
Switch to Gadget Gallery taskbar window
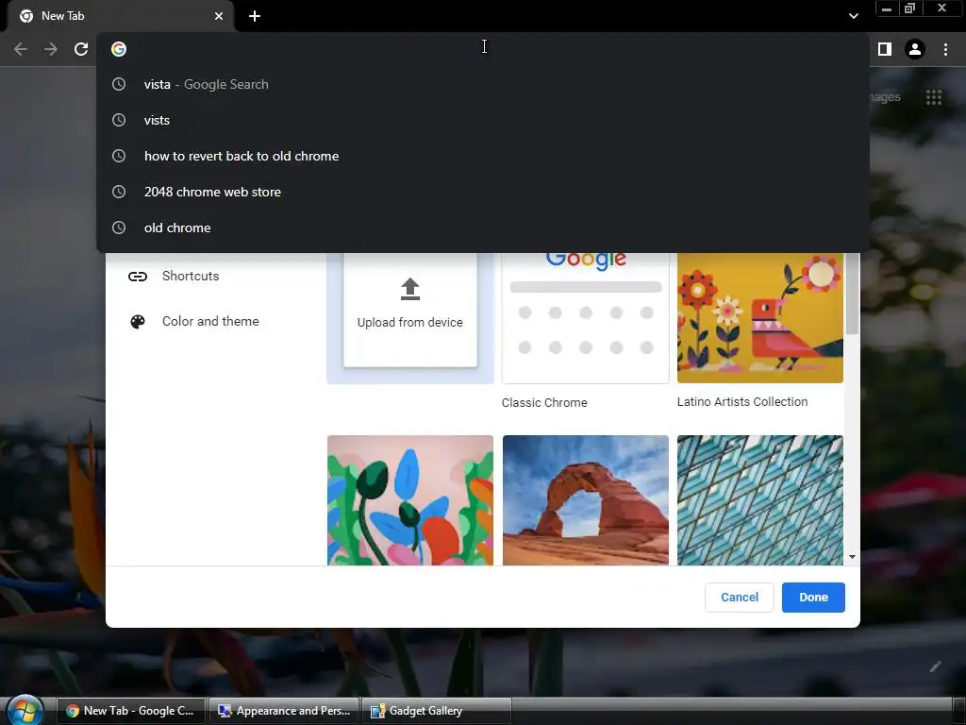436,711
